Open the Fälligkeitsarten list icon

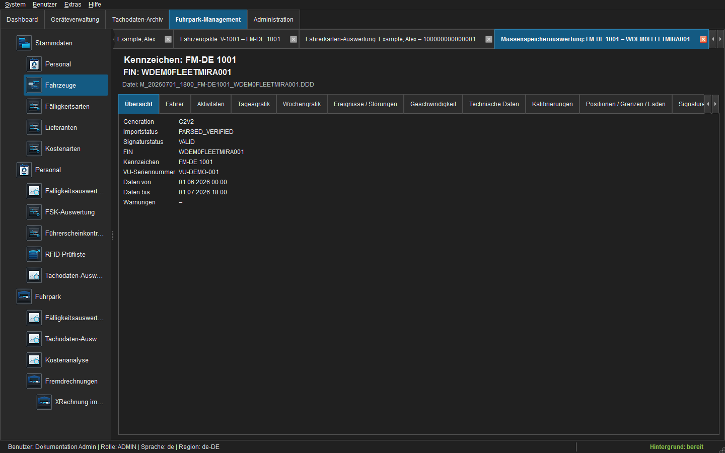(x=34, y=106)
